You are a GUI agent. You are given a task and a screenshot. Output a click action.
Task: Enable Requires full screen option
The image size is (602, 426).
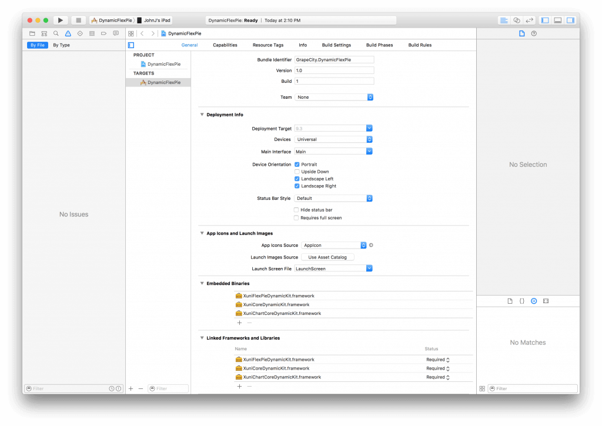tap(296, 218)
